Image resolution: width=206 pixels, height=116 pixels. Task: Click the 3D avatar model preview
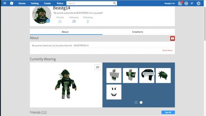click(66, 84)
